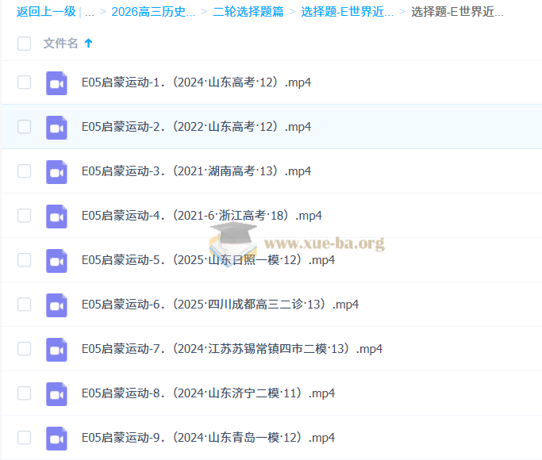The height and width of the screenshot is (460, 542).
Task: Open 2026高三历史 breadcrumb folder
Action: coord(153,12)
